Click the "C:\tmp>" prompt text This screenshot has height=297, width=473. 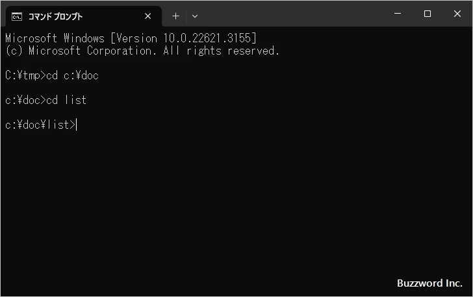(25, 75)
